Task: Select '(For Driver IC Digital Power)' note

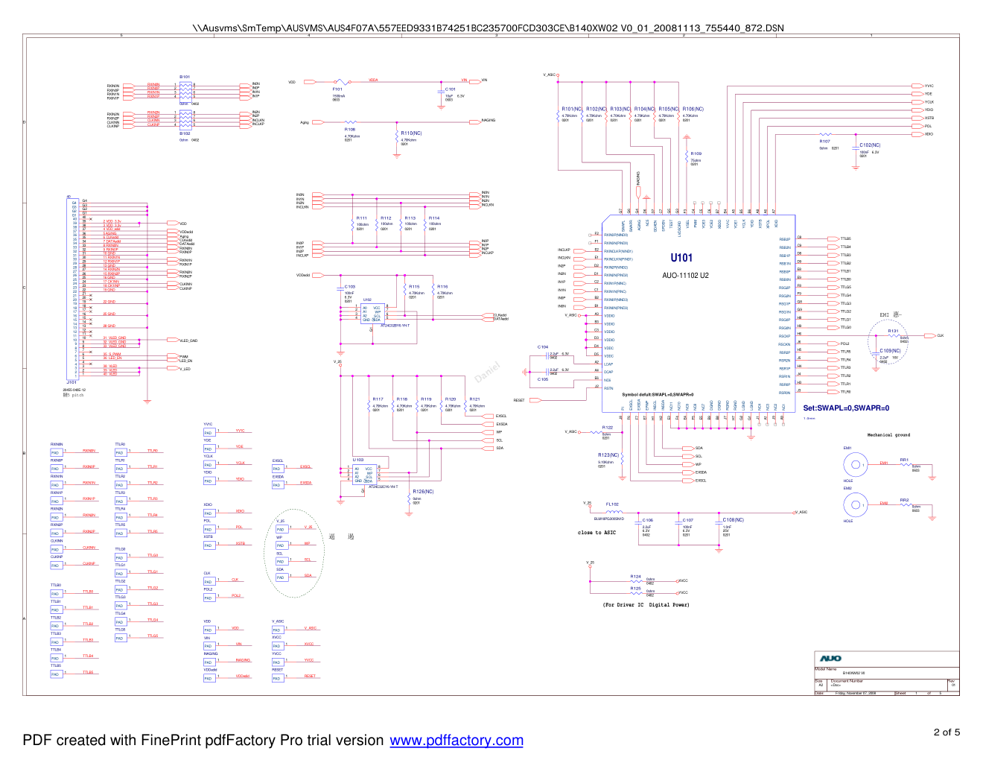Action: click(646, 605)
